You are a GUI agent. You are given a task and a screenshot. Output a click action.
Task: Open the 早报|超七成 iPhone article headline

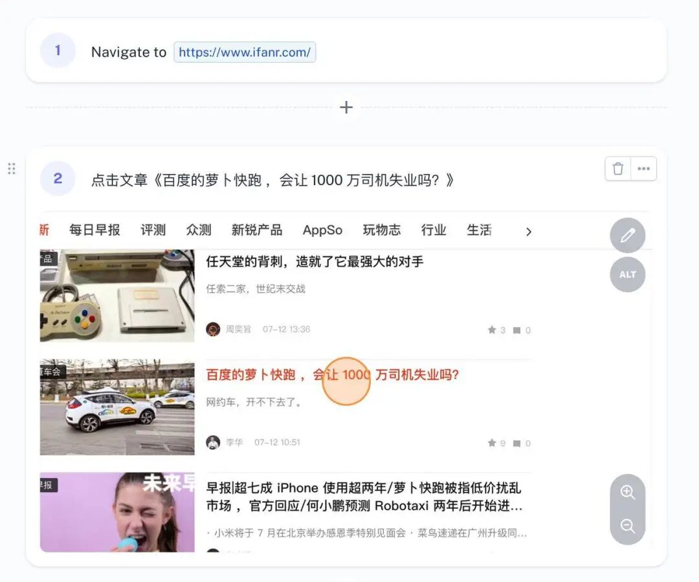click(x=364, y=497)
